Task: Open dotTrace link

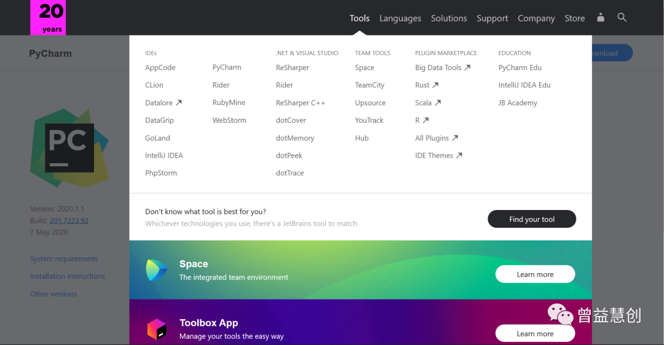Action: coord(290,173)
